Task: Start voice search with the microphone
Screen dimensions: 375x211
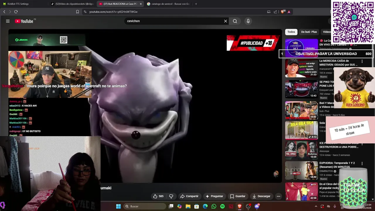Action: 248,21
